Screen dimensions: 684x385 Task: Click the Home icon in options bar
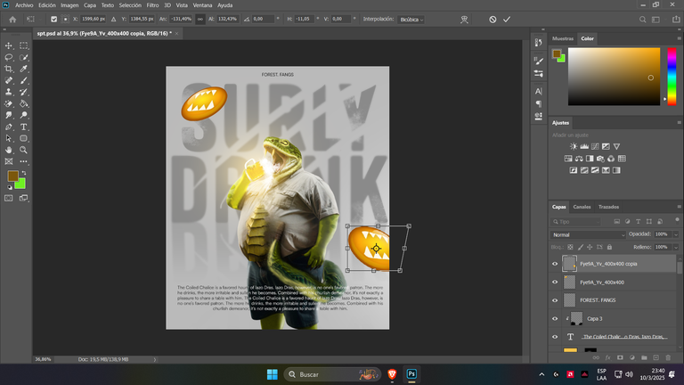click(12, 20)
